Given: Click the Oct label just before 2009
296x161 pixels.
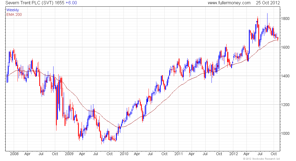Looking at the screenshot, I should (x=55, y=154).
